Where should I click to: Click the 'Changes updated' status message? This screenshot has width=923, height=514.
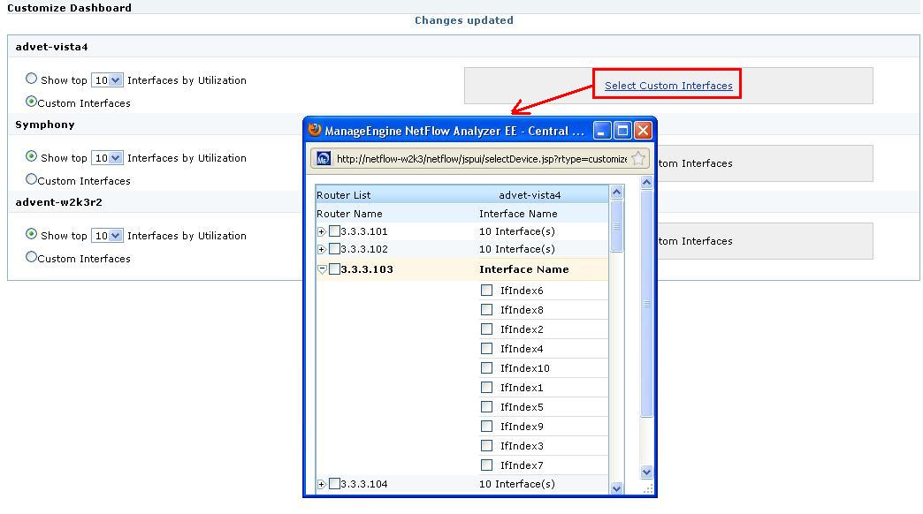pos(464,20)
